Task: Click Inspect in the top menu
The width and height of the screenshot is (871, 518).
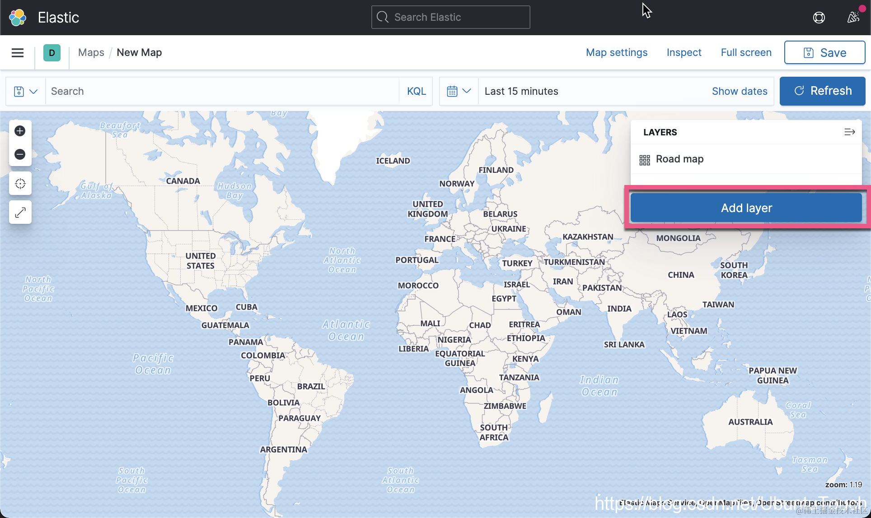Action: 684,53
